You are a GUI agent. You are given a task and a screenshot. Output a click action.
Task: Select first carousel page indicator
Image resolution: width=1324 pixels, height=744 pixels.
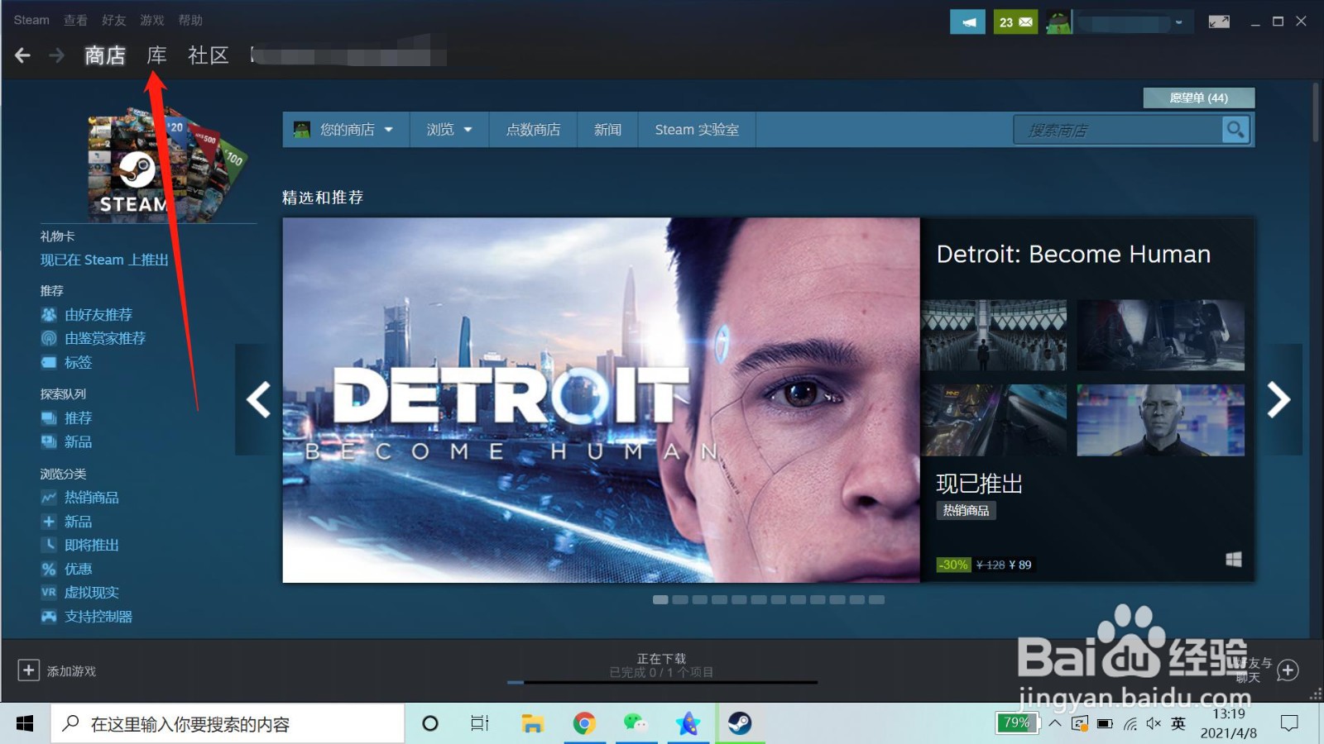point(660,599)
